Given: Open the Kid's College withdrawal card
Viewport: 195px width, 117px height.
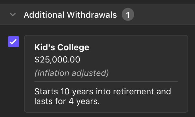Looking at the screenshot, I should coord(106,74).
